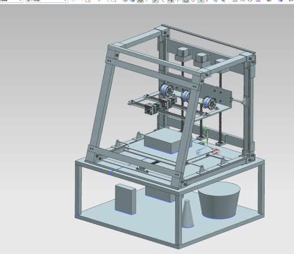This screenshot has width=294, height=254.
Task: Select the leftmost filament spool
Action: coord(166,90)
